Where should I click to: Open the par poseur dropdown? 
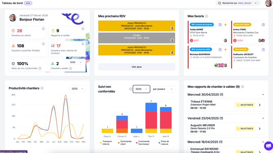click(163, 89)
